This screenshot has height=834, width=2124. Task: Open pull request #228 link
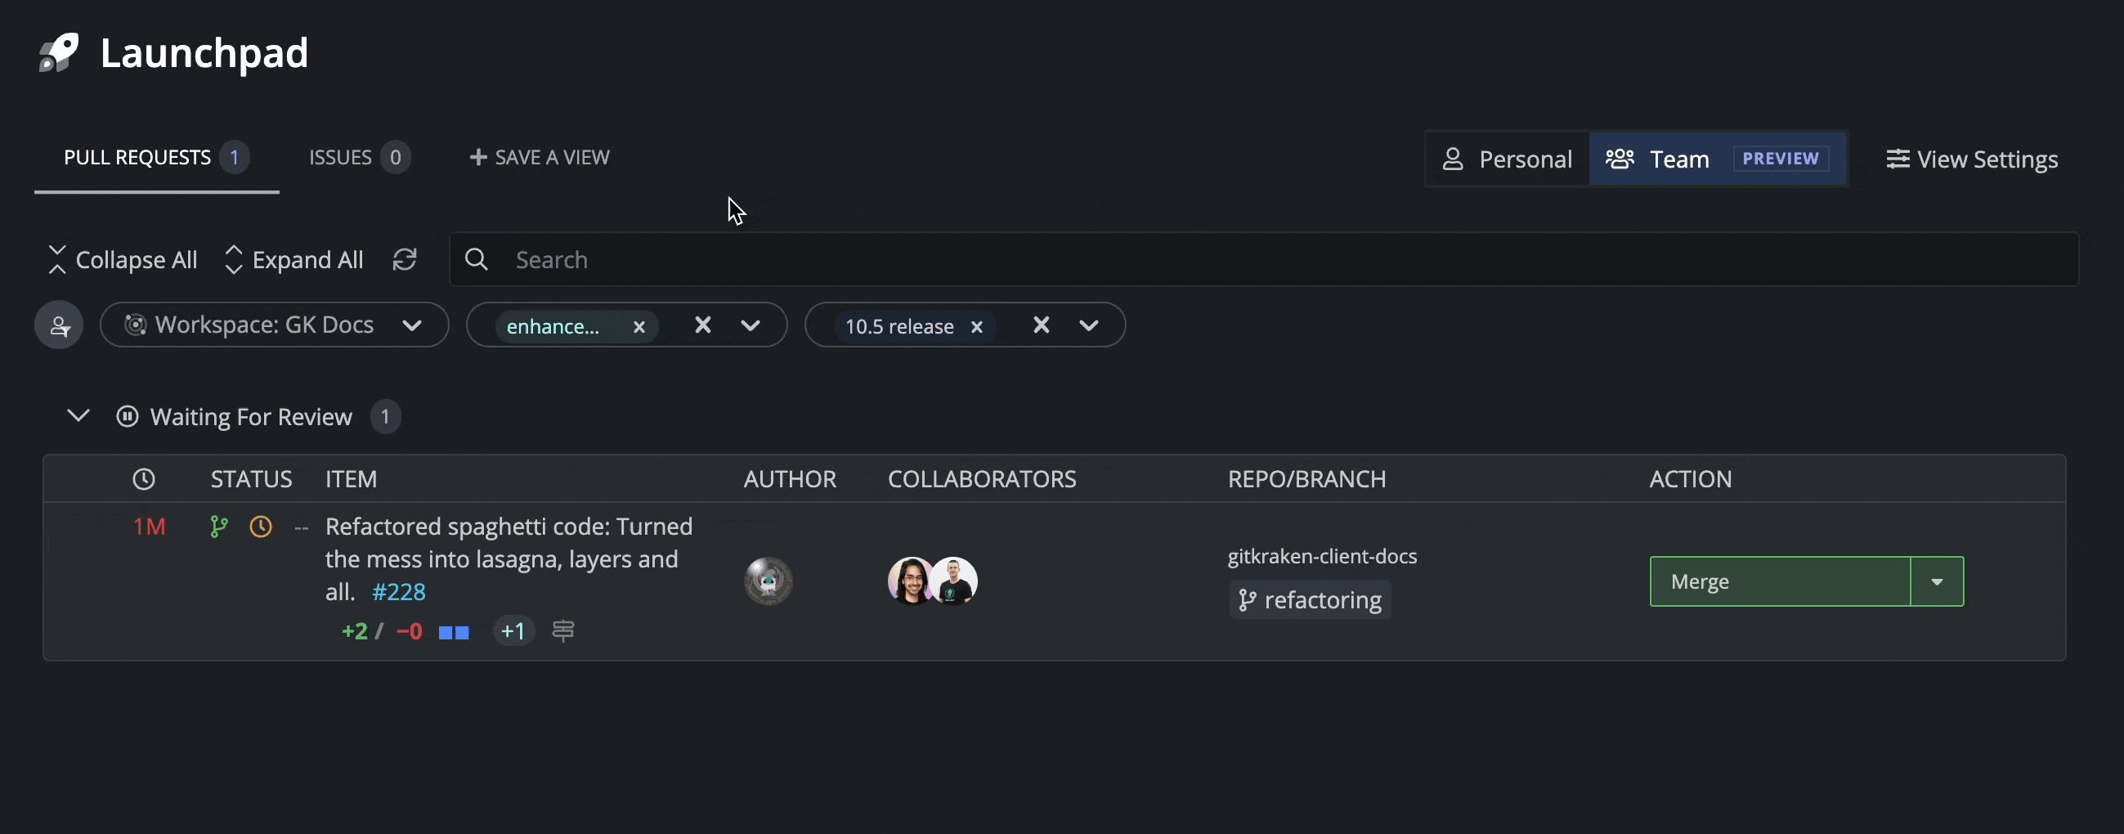coord(398,592)
